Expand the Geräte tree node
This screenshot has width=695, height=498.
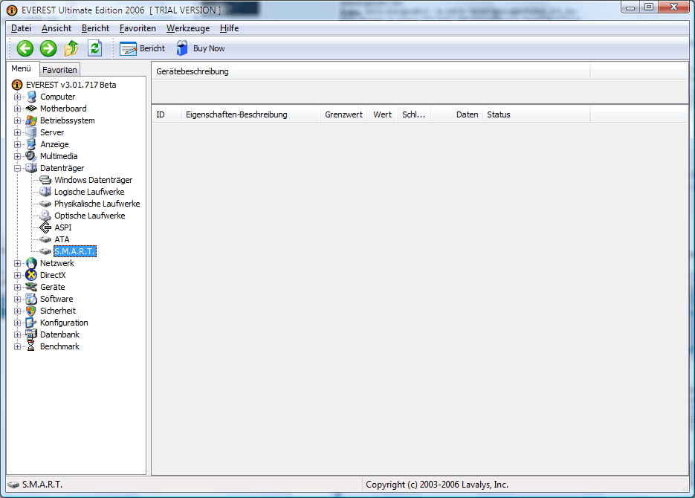pyautogui.click(x=17, y=287)
